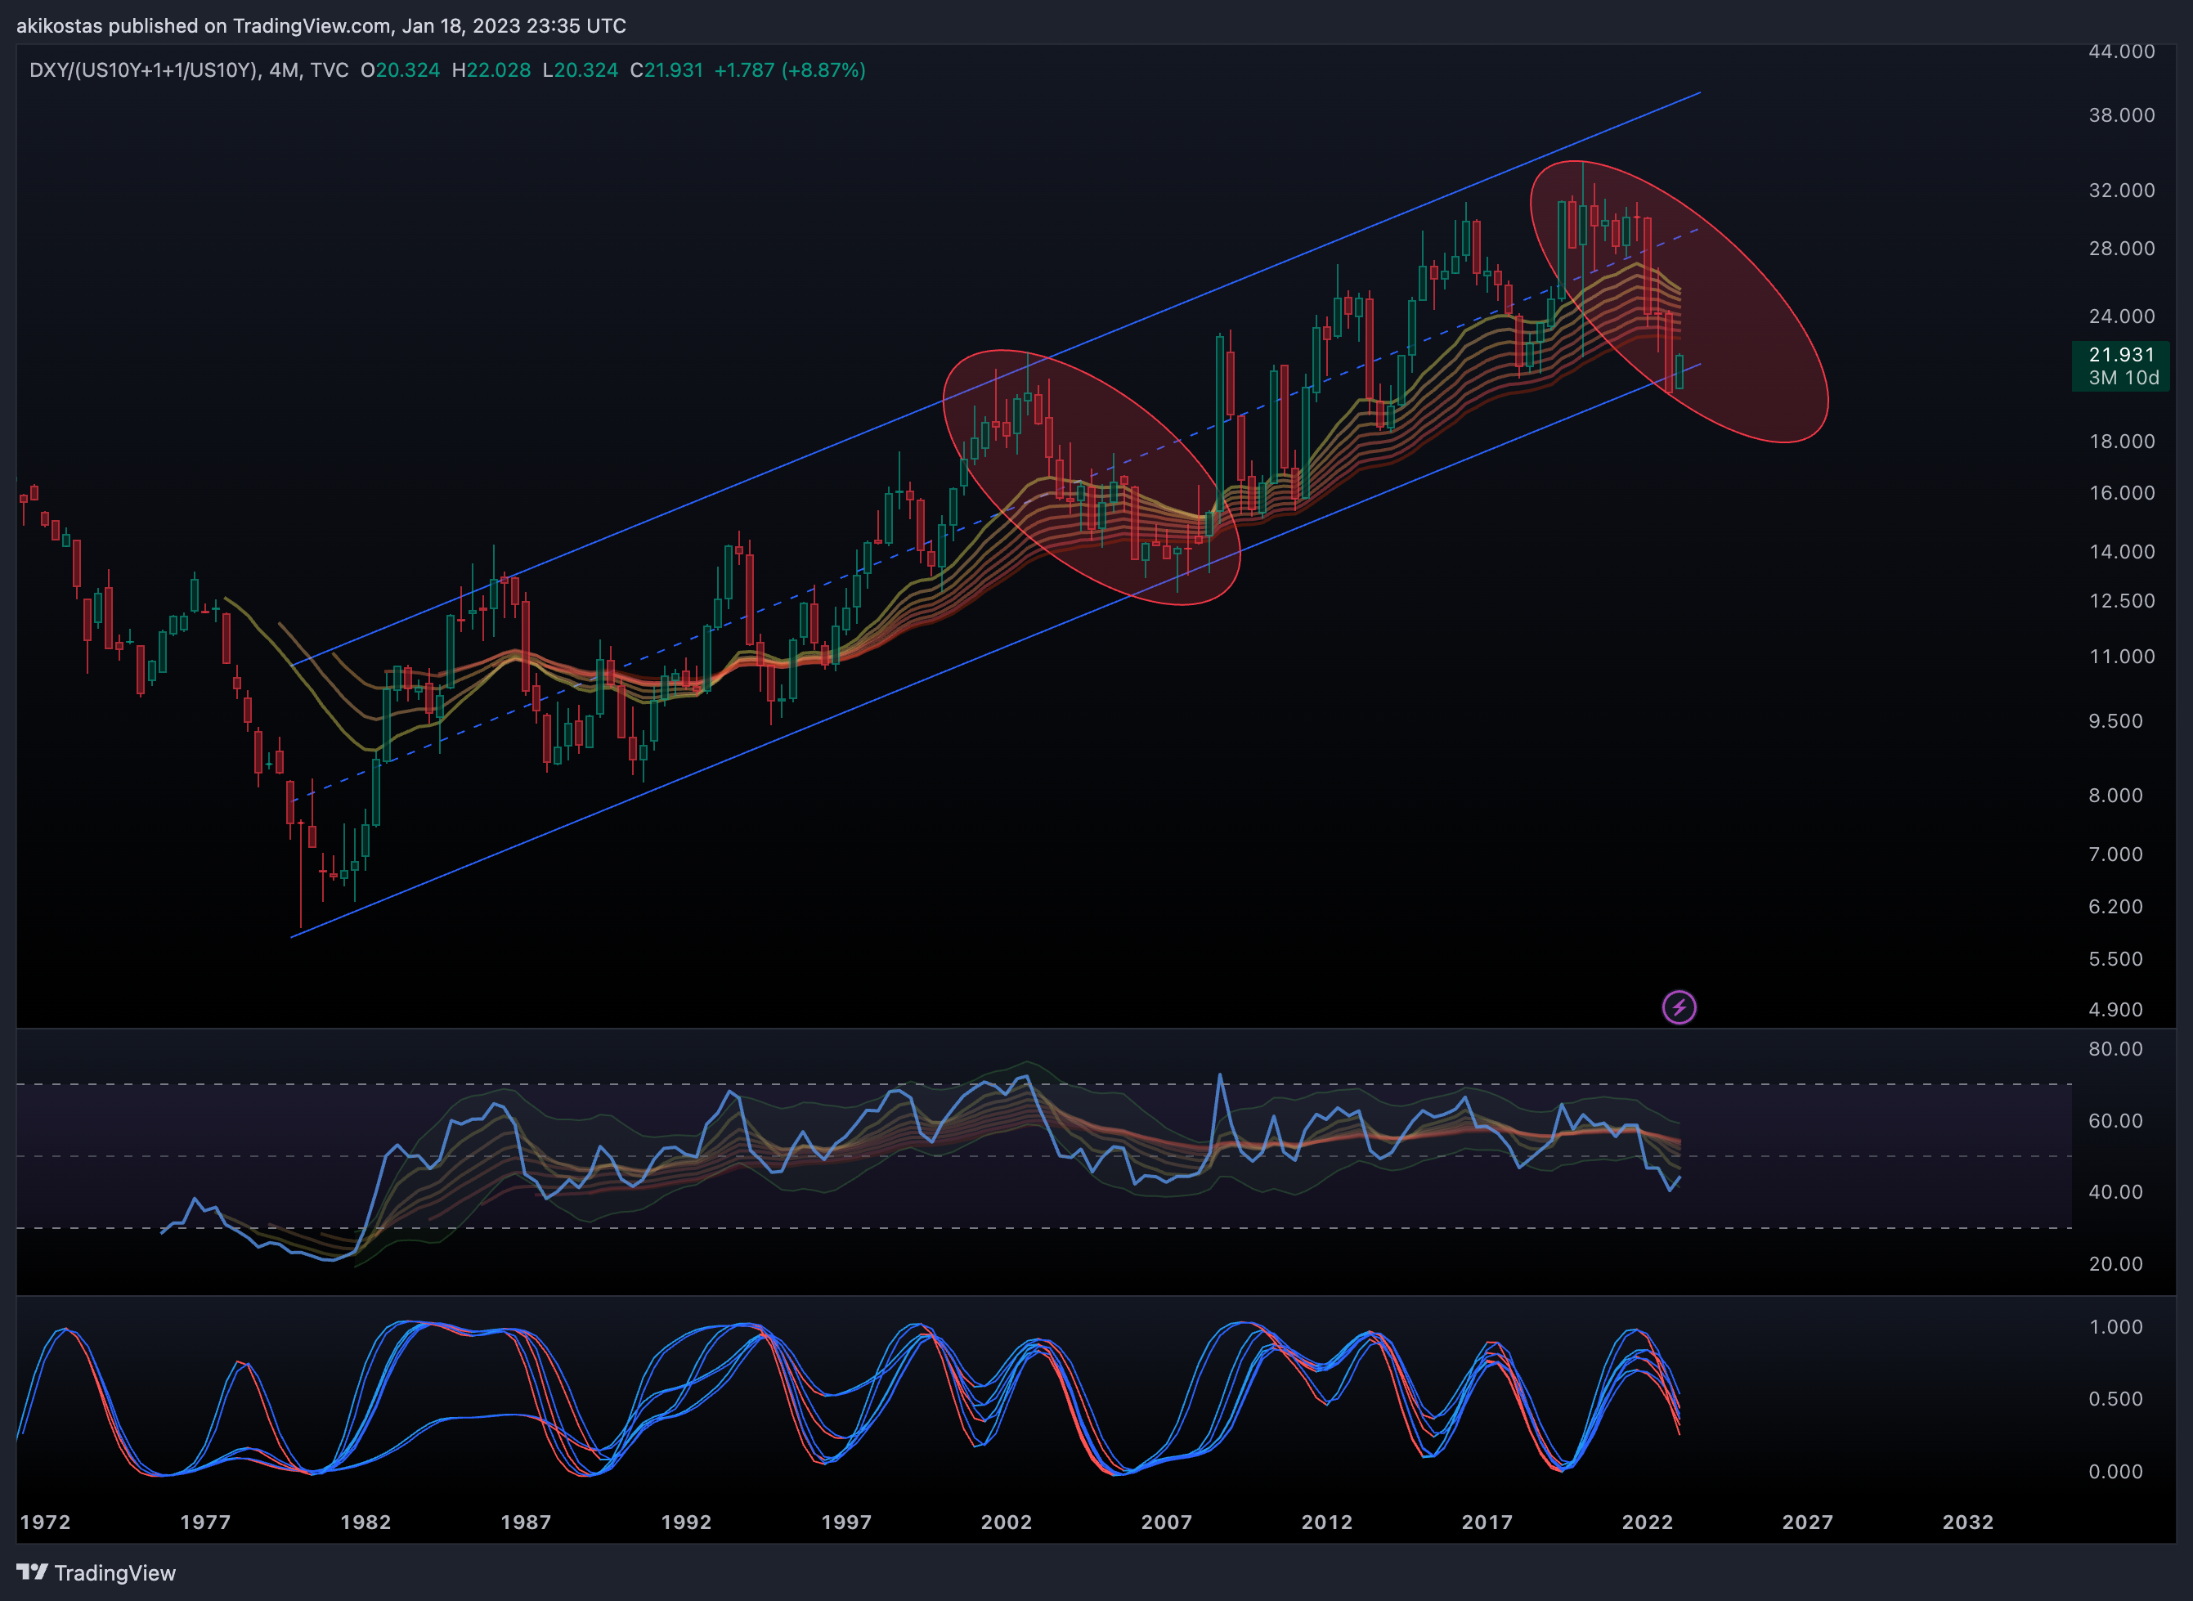Click the 2002 label on time axis
The width and height of the screenshot is (2193, 1601).
coord(1007,1522)
